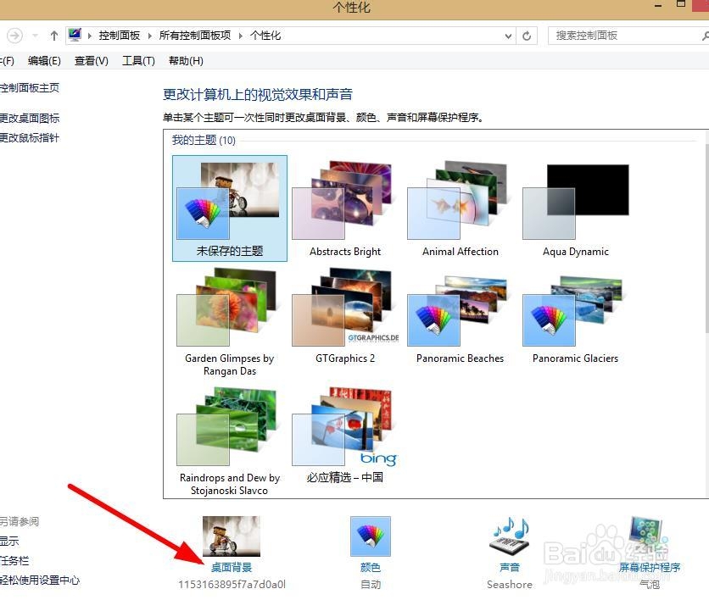The width and height of the screenshot is (709, 600).
Task: Open 更改桌面图标 settings link
Action: (30, 118)
